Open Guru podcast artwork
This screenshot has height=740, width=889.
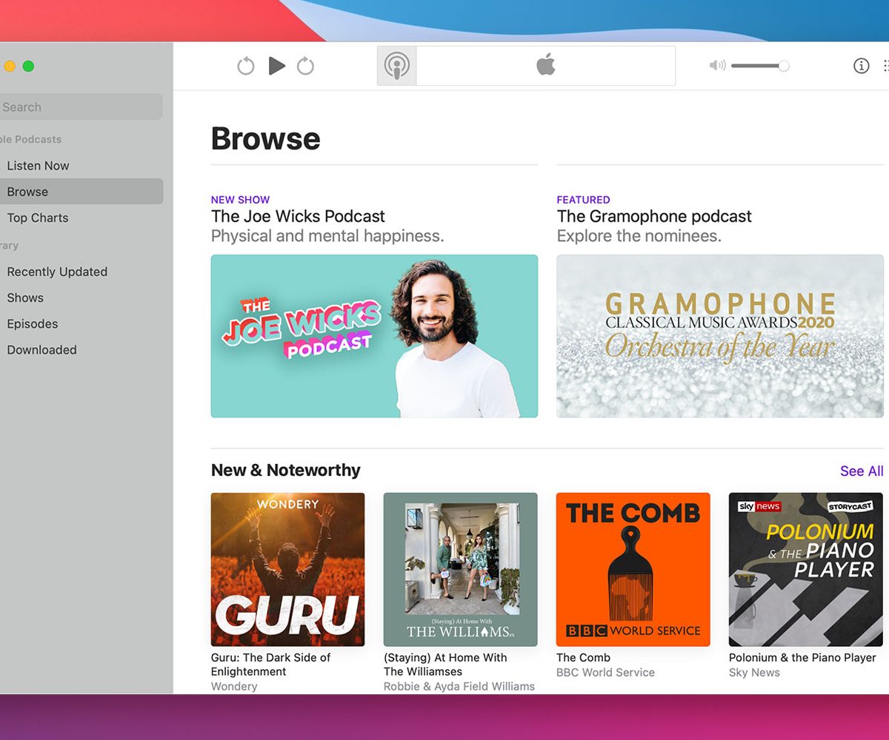point(287,570)
